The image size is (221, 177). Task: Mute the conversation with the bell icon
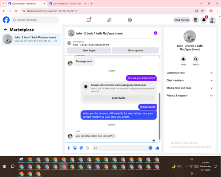[183, 59]
